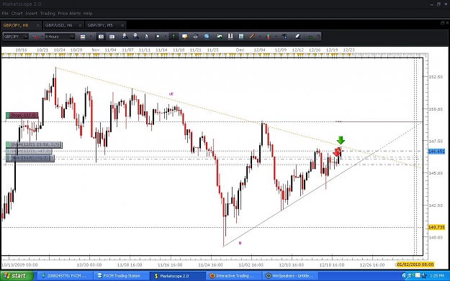
Task: Click the star icon in system tray
Action: pyautogui.click(x=424, y=275)
